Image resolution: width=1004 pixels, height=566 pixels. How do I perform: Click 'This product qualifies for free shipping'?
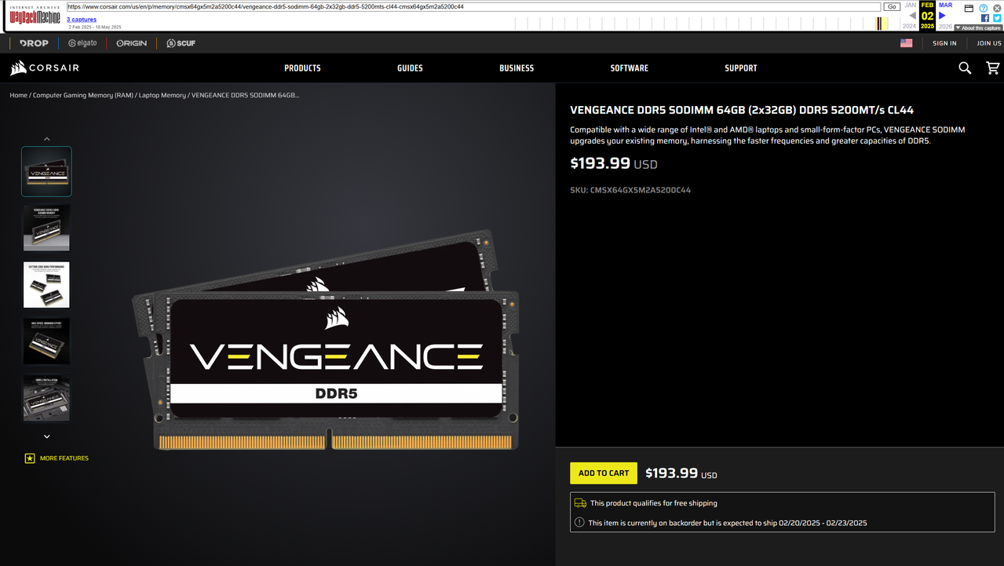(654, 503)
